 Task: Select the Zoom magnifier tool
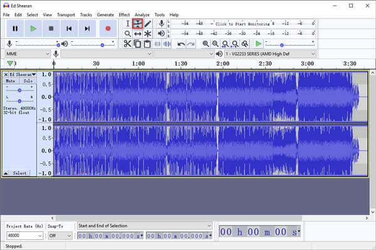(128, 34)
